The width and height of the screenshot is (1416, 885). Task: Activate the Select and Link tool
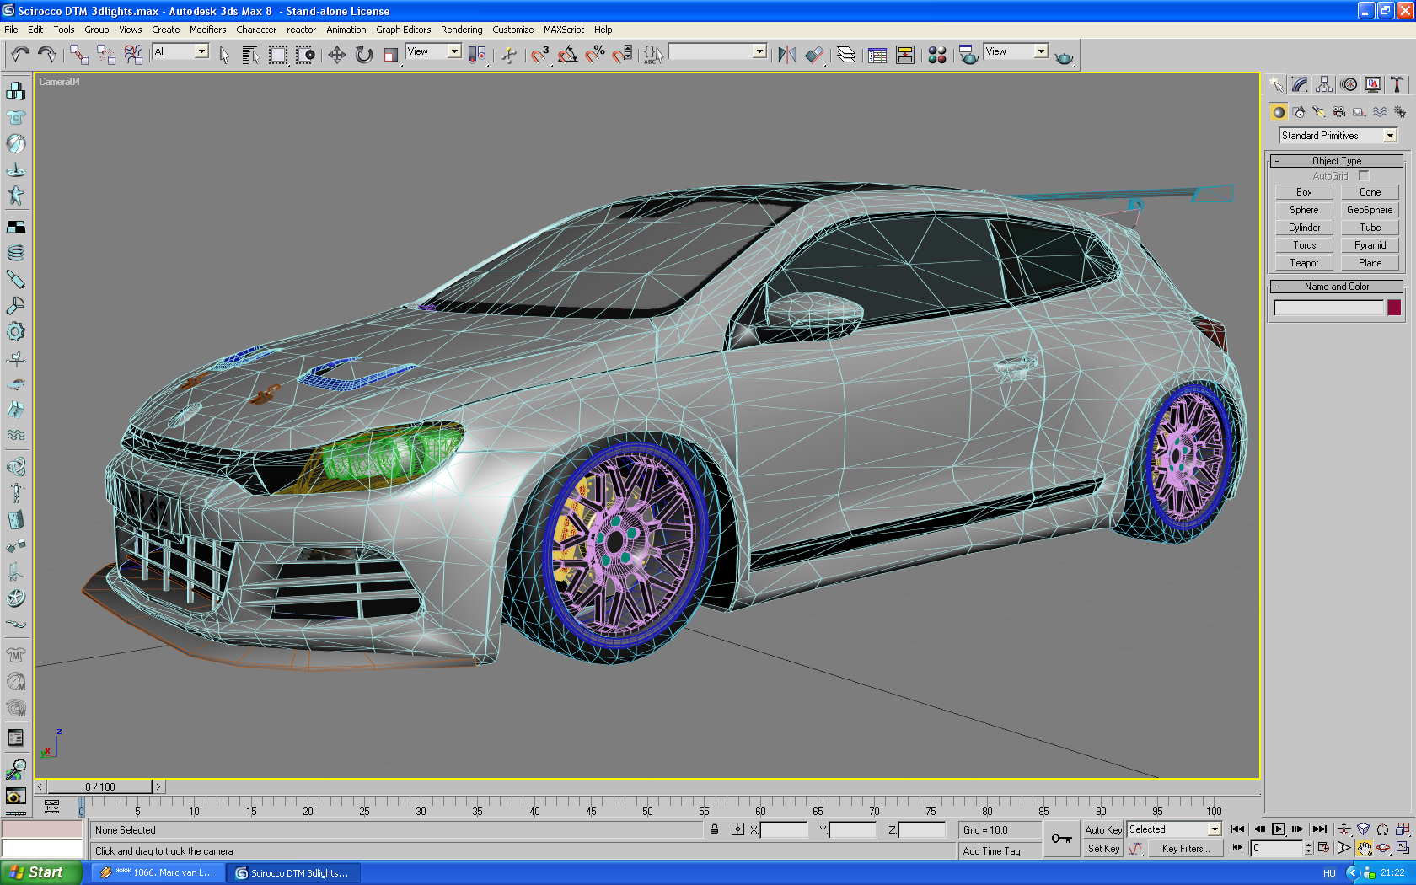[x=79, y=55]
